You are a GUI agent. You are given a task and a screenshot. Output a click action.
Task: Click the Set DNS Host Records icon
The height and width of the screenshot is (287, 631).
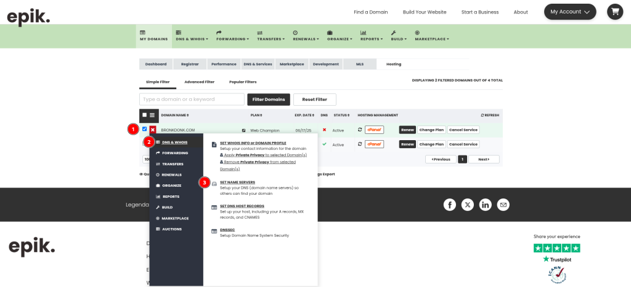214,207
